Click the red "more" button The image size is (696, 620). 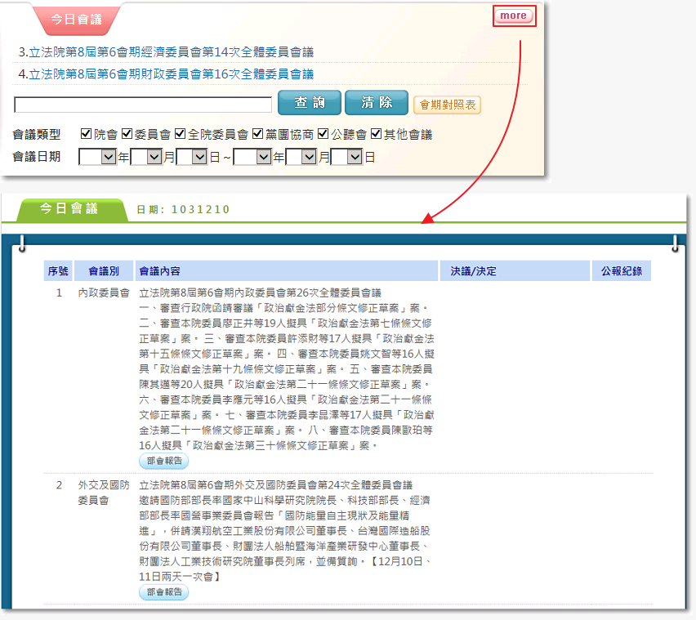coord(514,16)
